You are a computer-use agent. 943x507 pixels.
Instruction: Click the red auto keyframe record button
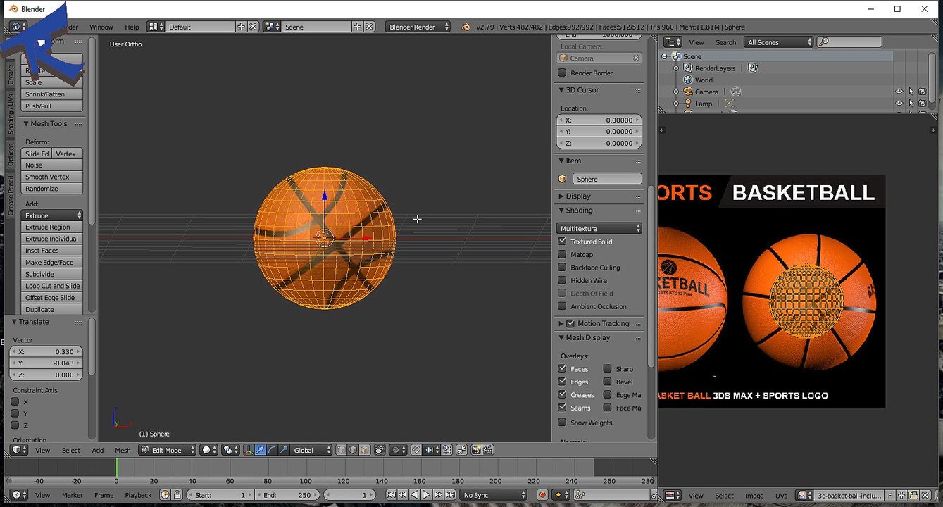[x=542, y=495]
